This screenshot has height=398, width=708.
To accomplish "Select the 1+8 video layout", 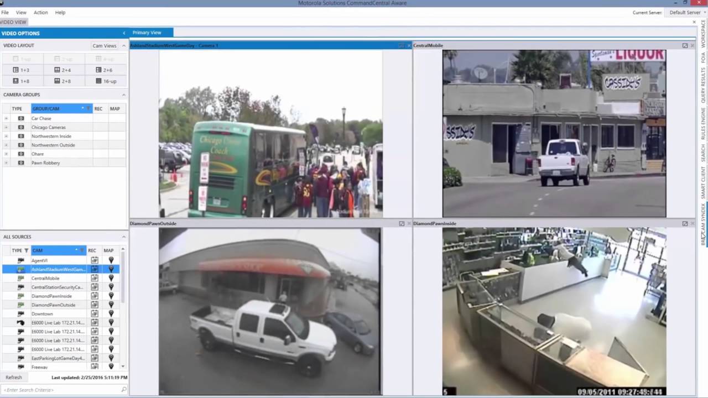I will 21,81.
